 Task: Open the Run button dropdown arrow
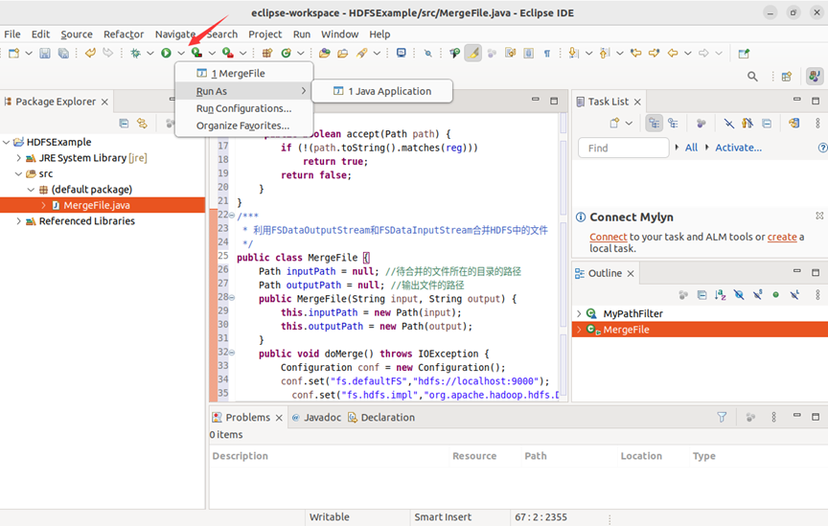pyautogui.click(x=181, y=53)
